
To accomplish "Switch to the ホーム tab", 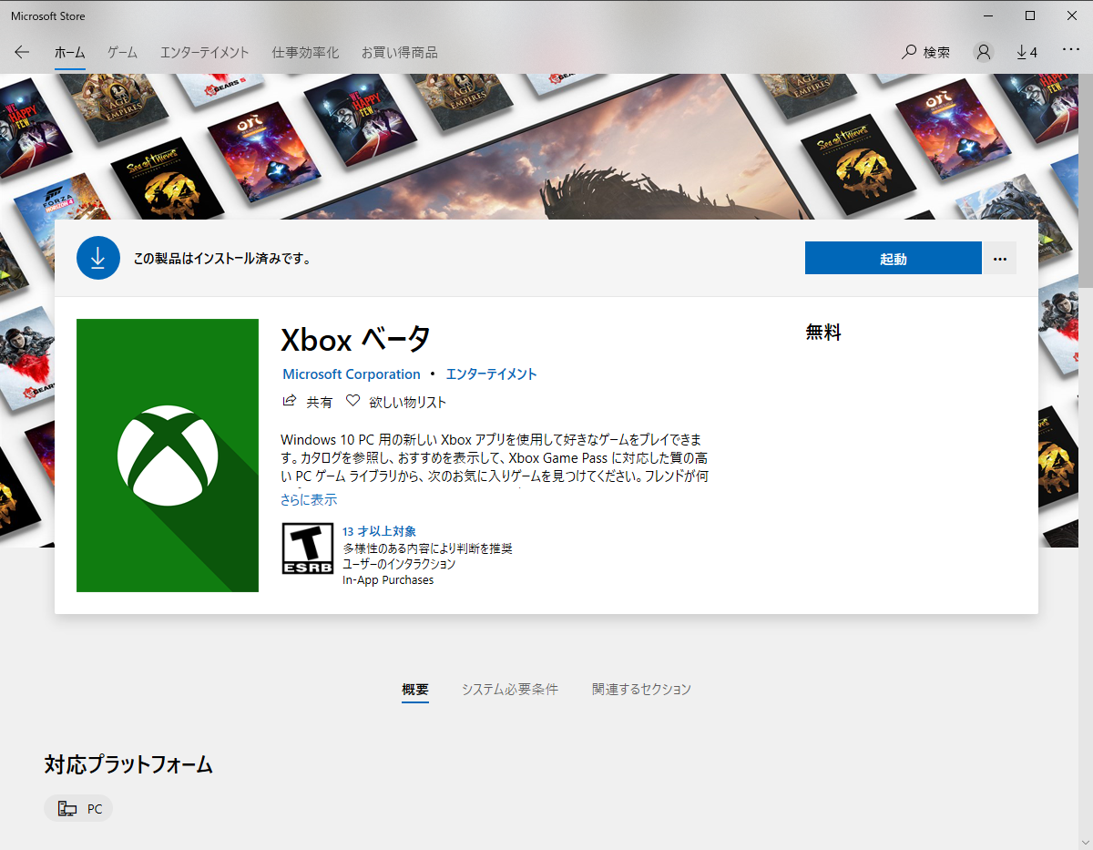I will (x=69, y=53).
